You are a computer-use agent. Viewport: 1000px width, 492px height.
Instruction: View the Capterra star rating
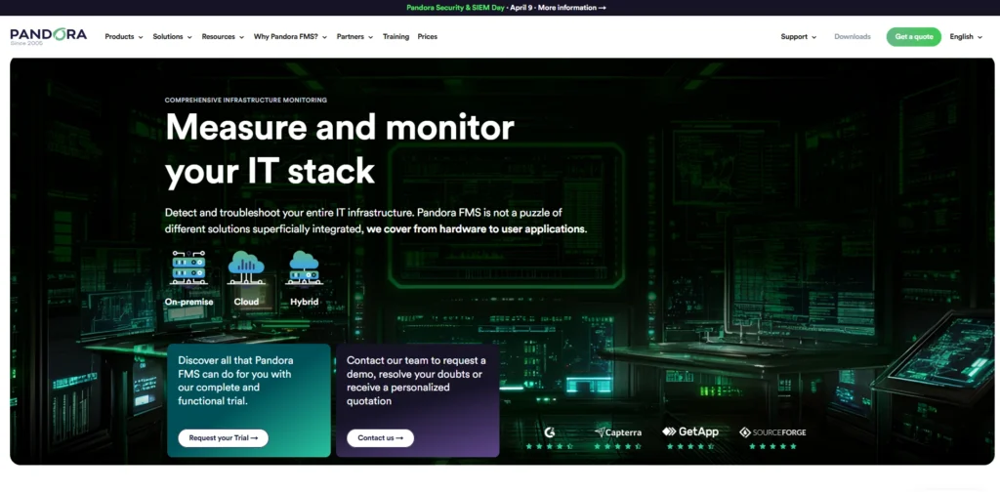click(x=617, y=447)
